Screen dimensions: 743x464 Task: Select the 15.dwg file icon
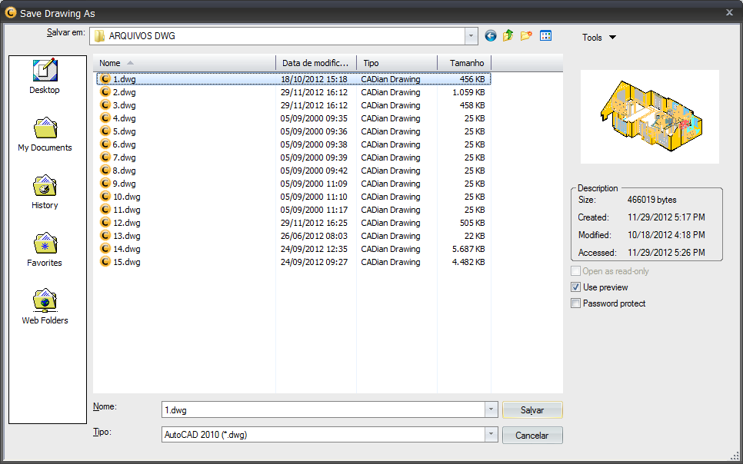tap(105, 262)
